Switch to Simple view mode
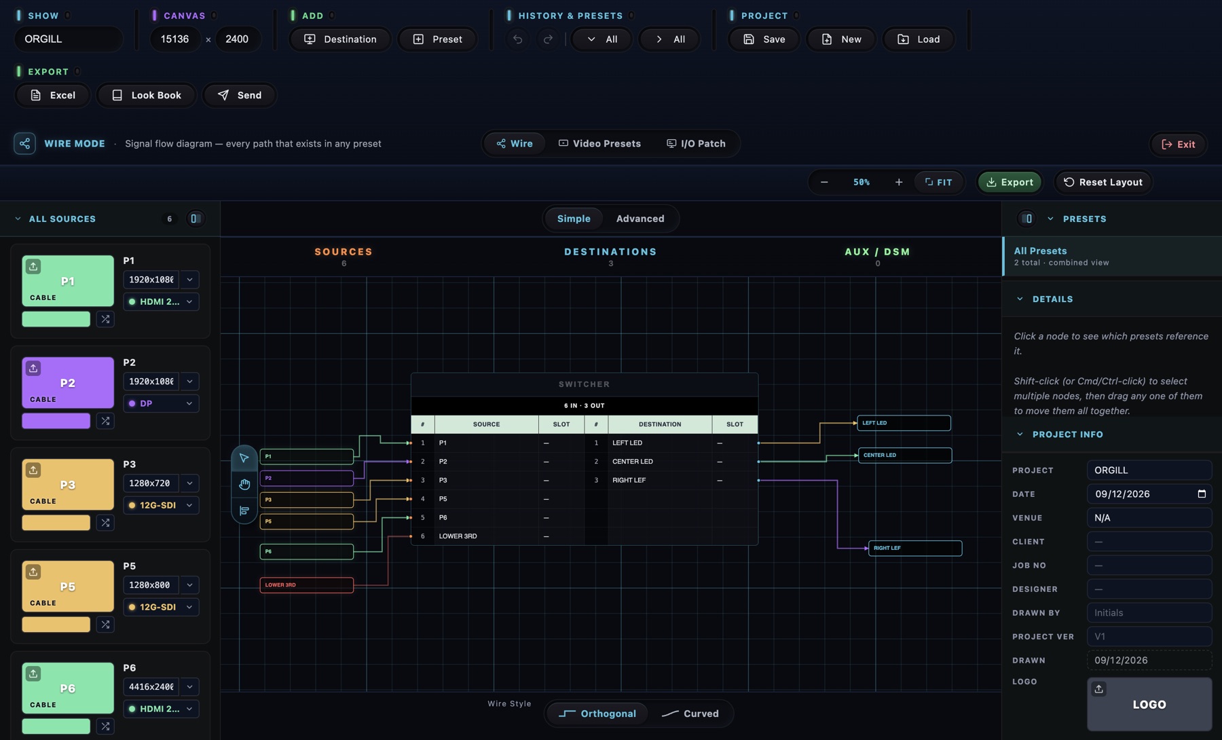 click(574, 219)
